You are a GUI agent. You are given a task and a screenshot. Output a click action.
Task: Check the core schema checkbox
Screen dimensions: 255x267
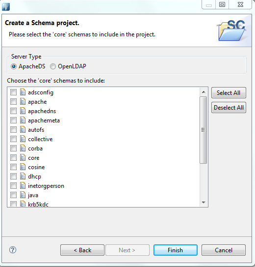(13, 158)
